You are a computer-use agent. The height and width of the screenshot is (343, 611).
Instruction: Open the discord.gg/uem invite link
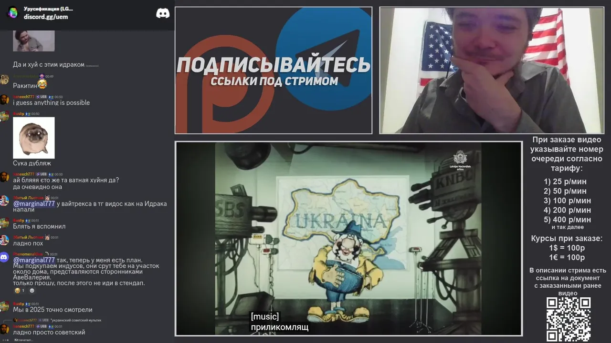pyautogui.click(x=46, y=17)
